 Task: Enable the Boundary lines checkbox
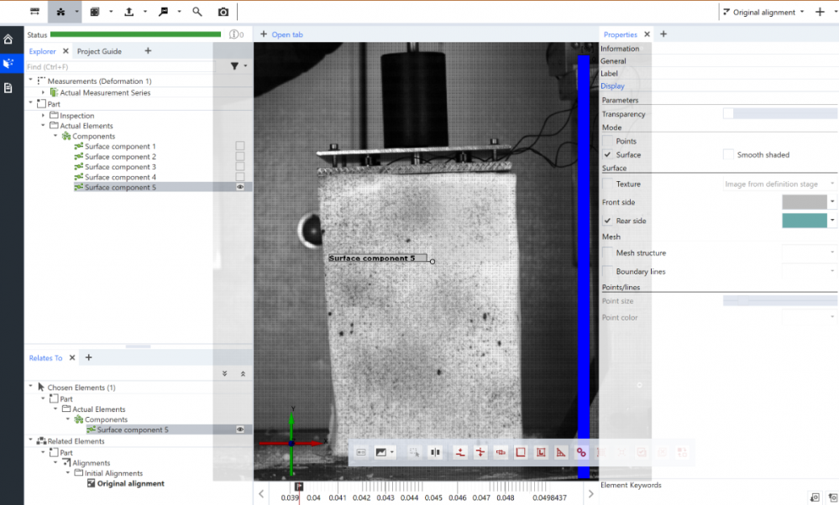pyautogui.click(x=608, y=272)
